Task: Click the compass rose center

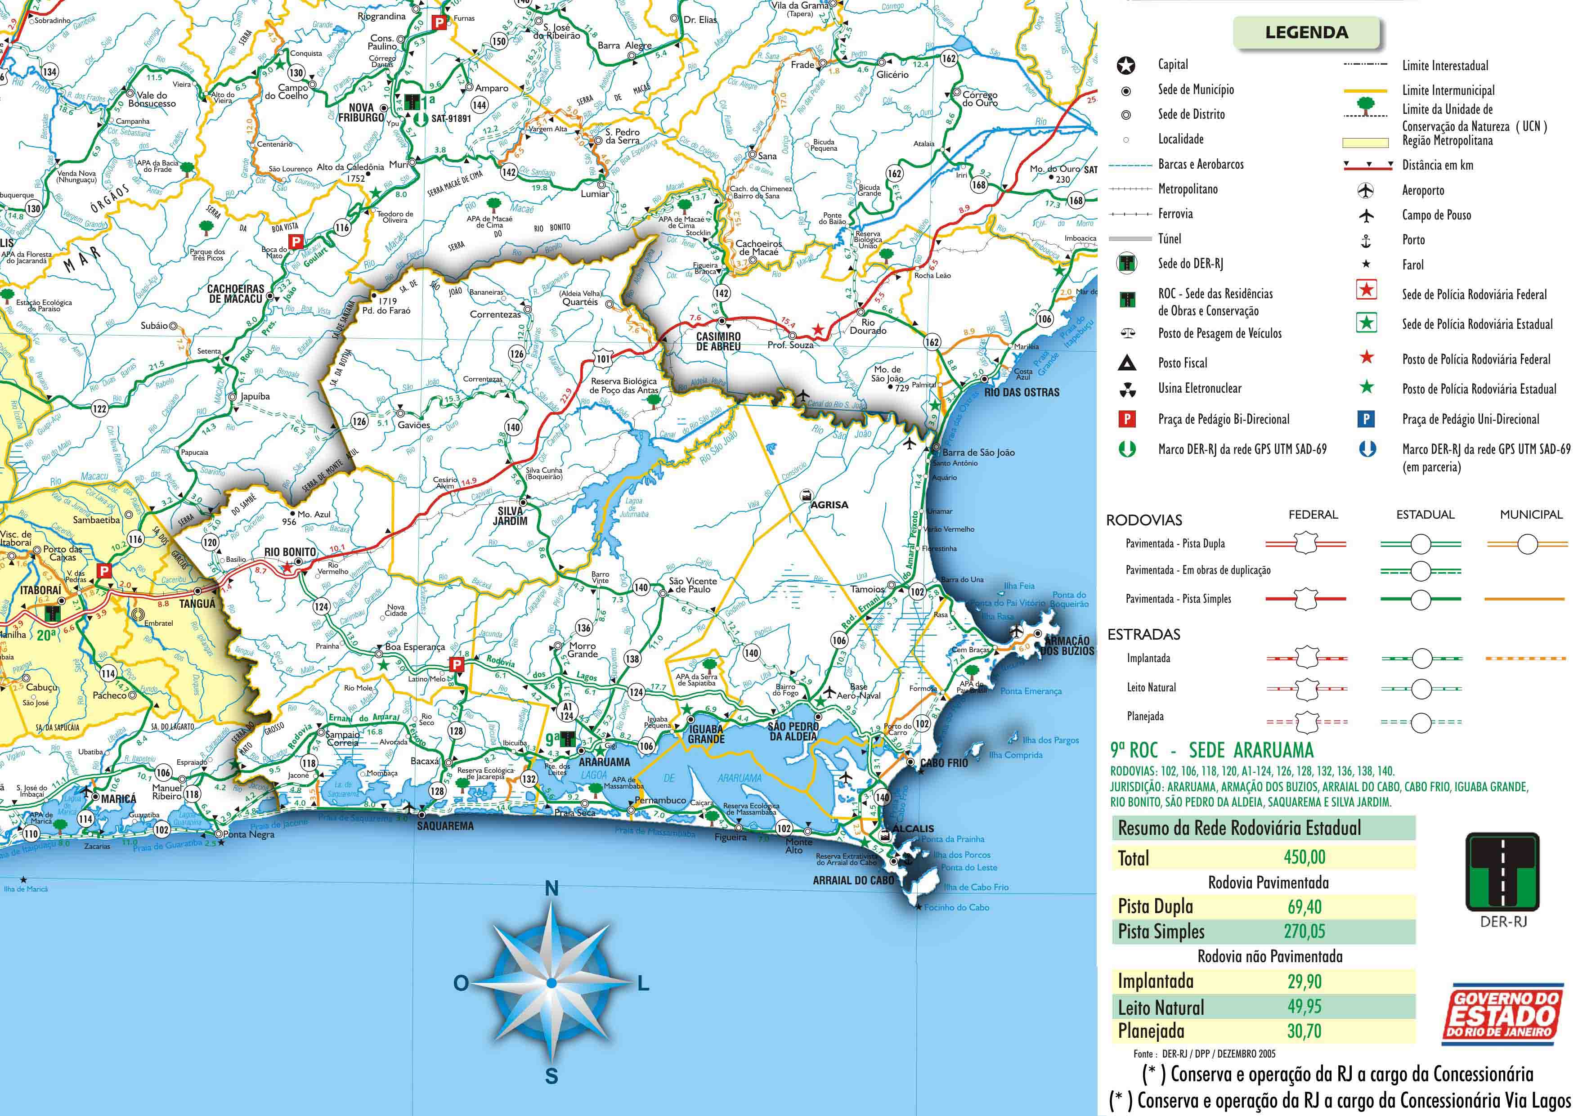Action: click(551, 983)
